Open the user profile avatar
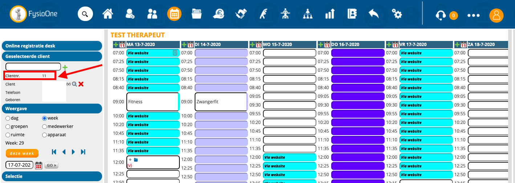This screenshot has height=183, width=515. 496,15
